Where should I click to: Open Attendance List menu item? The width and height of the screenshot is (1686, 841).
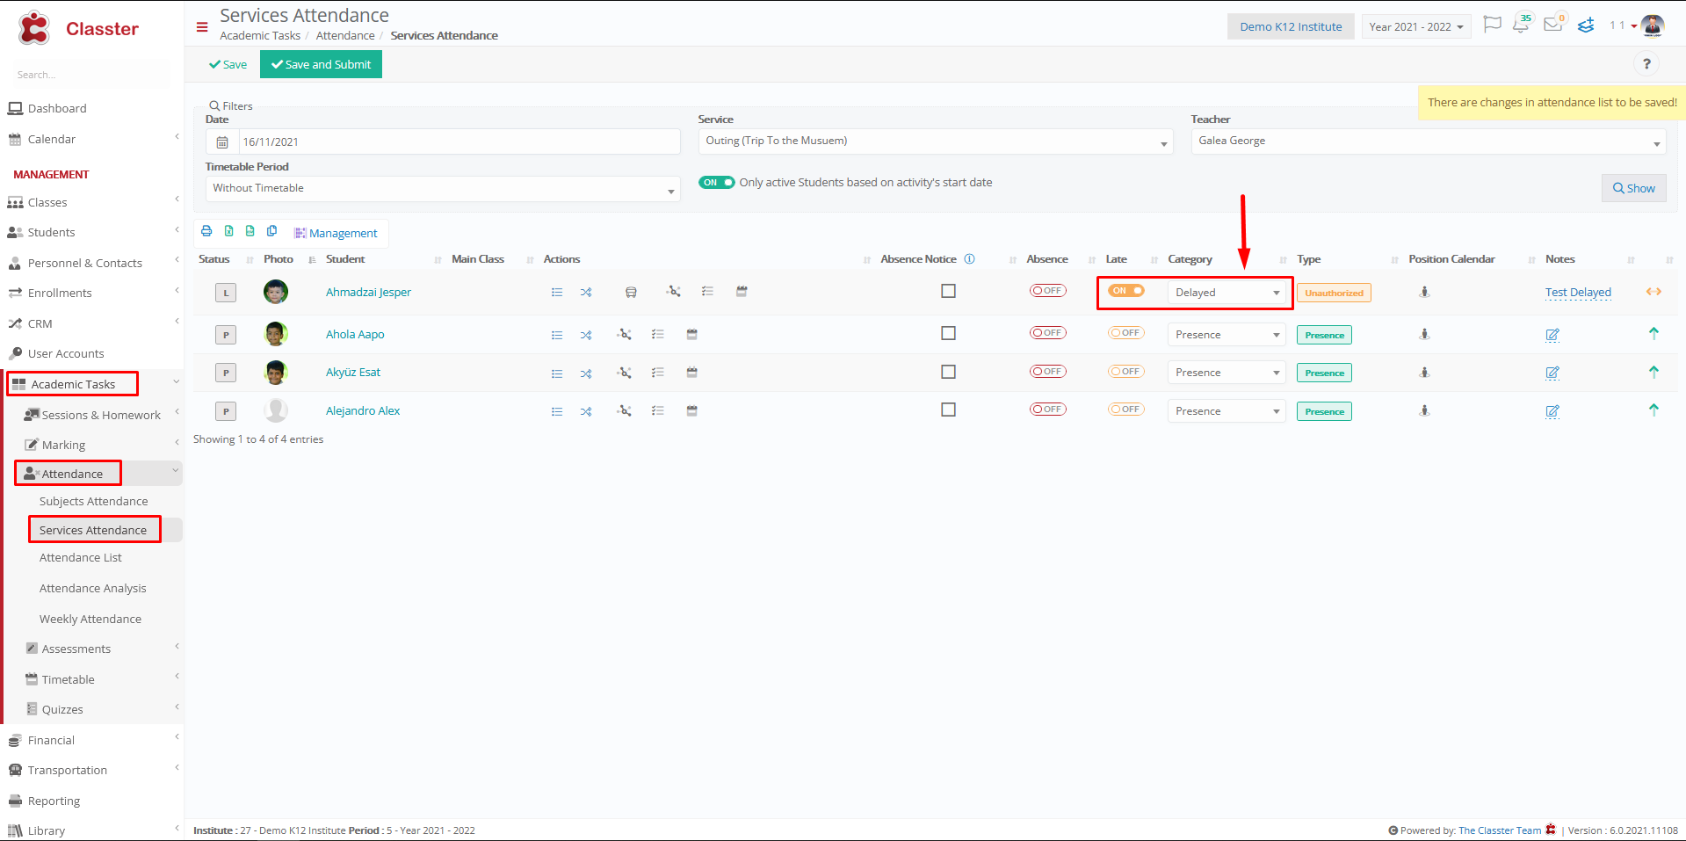(x=81, y=558)
